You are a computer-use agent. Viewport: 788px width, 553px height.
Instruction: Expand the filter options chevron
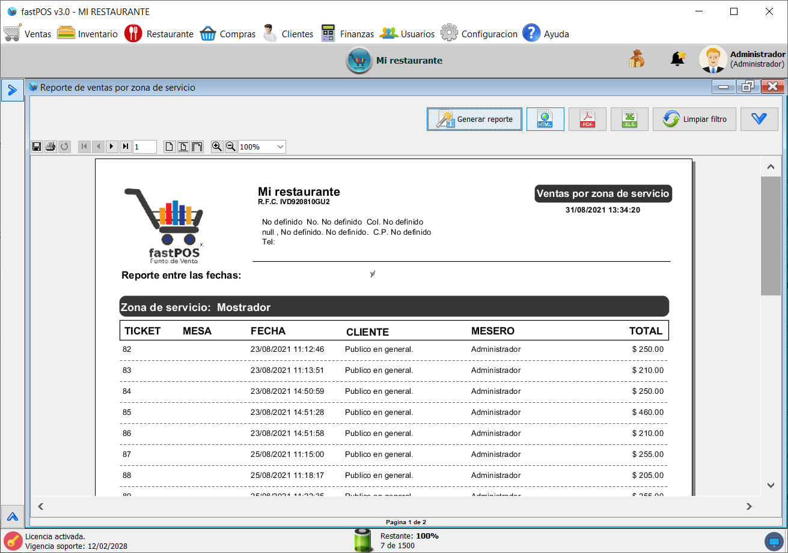[759, 119]
